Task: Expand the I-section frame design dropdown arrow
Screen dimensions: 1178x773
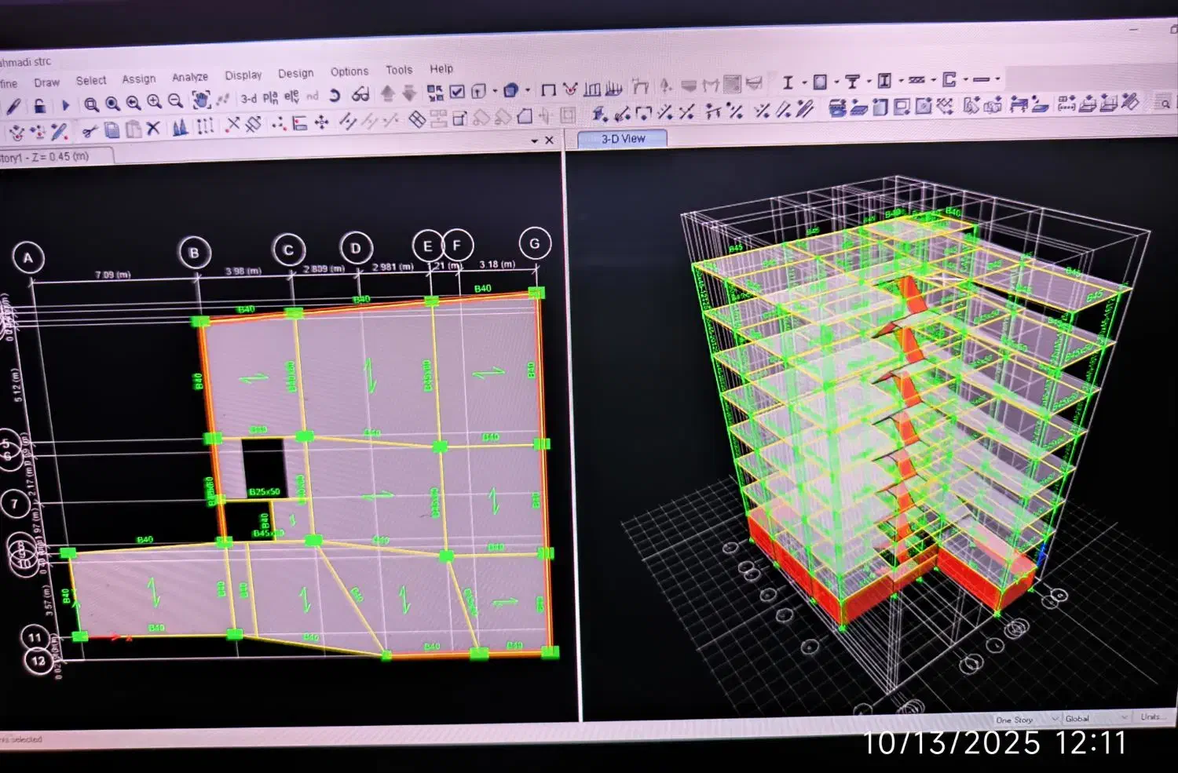Action: pos(804,82)
